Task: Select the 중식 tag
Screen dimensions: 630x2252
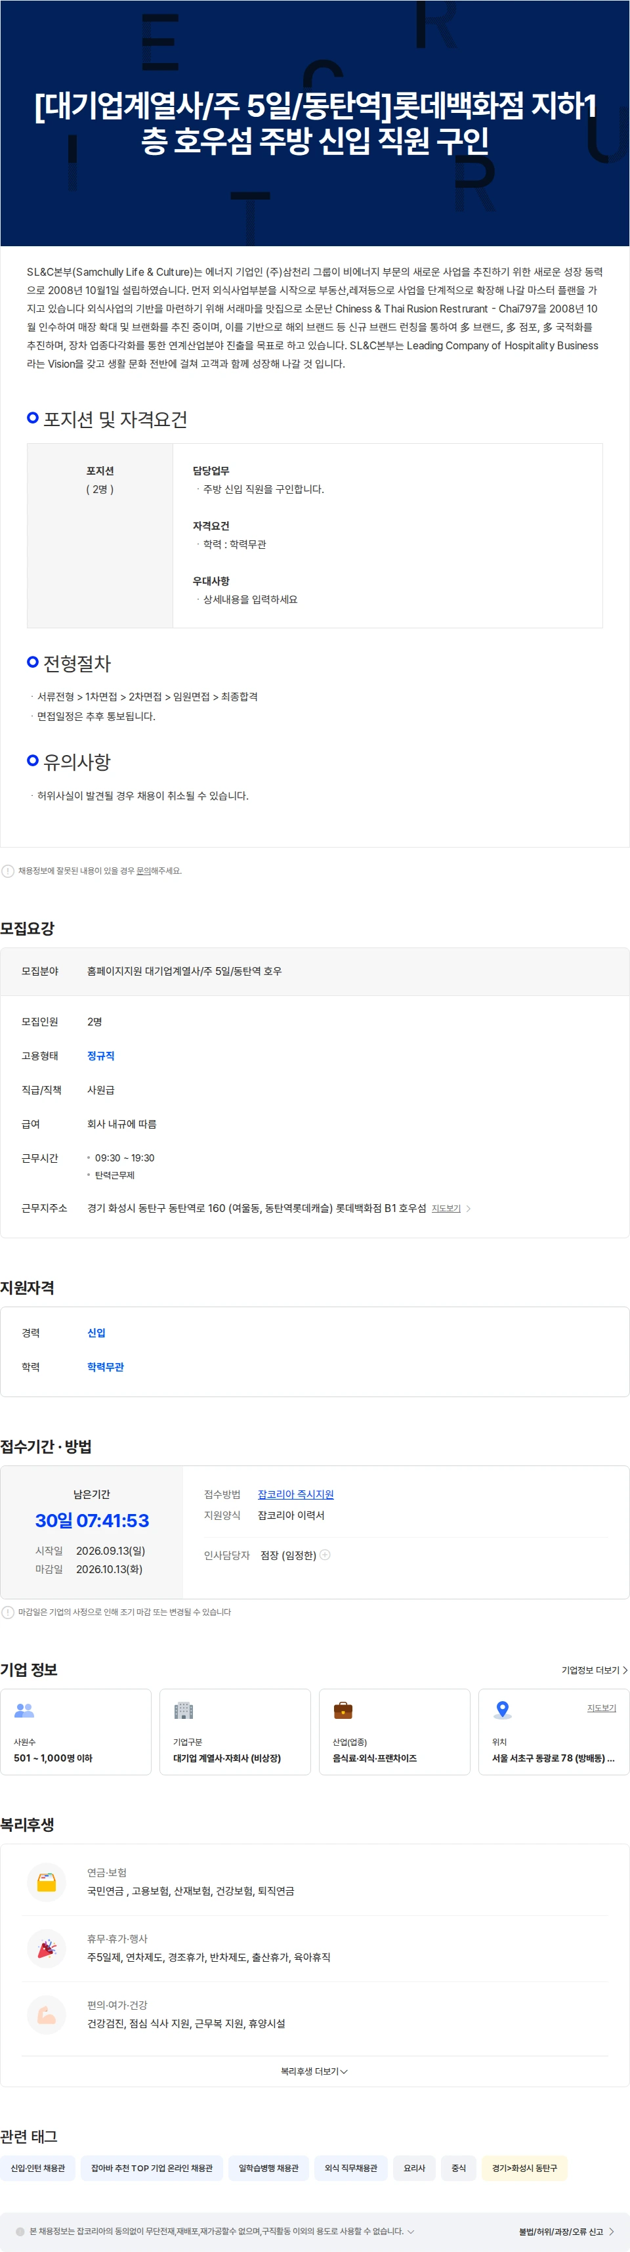Action: click(x=459, y=2168)
